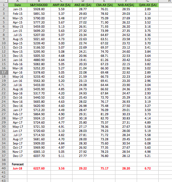This screenshot has height=182, width=172.
Task: Select cell with value 30.83
Action: pyautogui.click(x=126, y=118)
